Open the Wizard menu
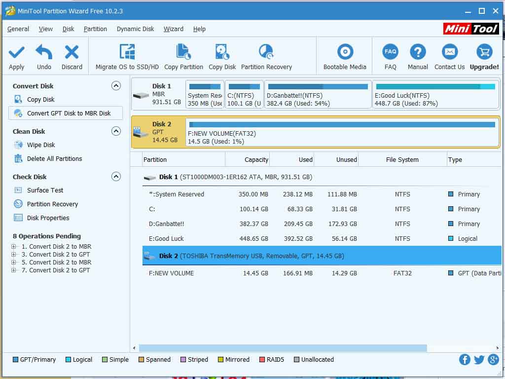 coord(173,29)
